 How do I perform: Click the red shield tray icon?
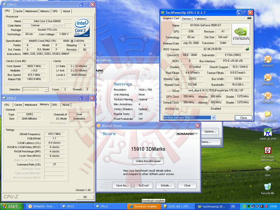click(x=266, y=206)
